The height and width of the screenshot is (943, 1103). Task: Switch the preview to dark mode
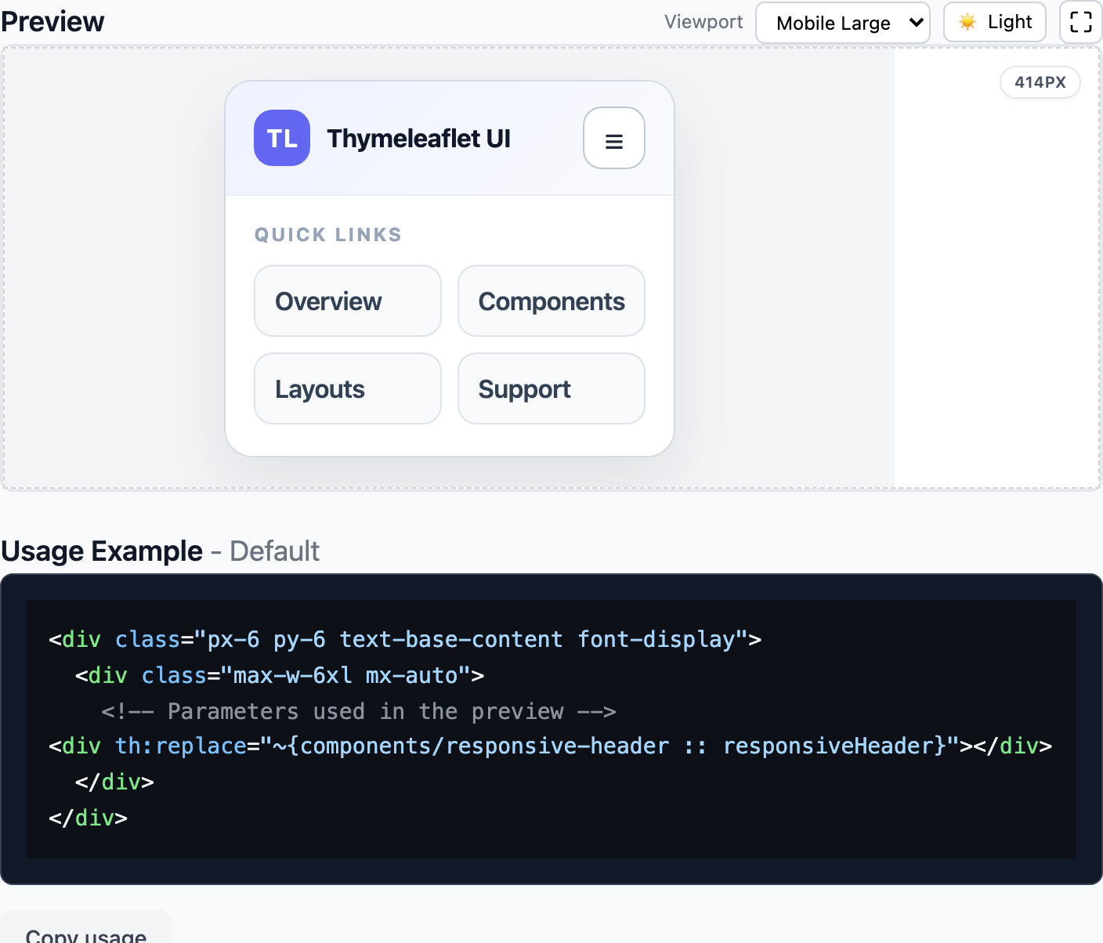click(x=994, y=22)
